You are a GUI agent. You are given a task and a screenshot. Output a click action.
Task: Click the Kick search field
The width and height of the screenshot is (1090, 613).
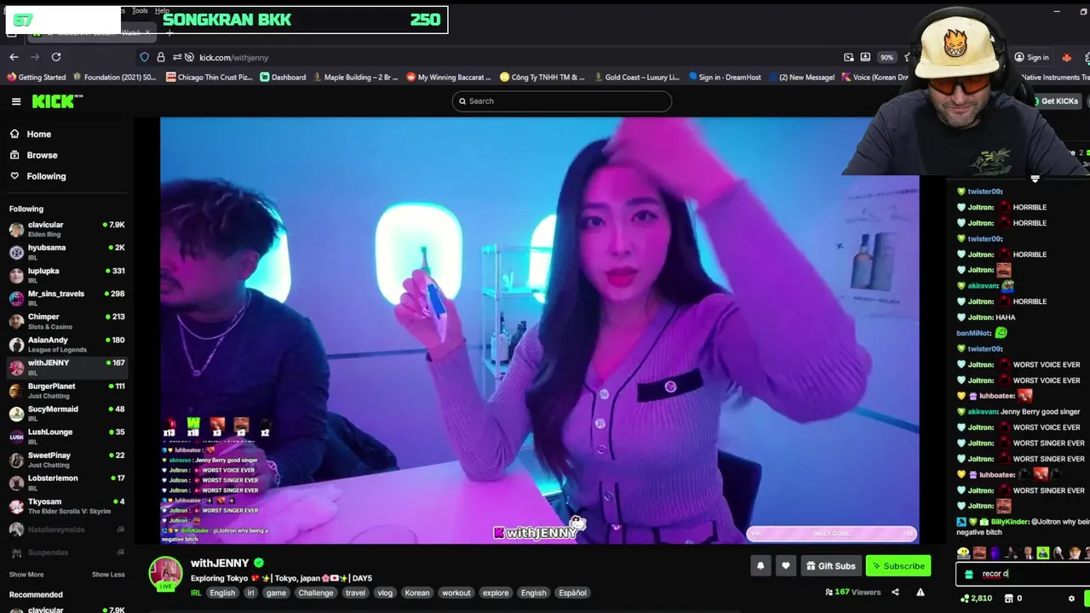pos(562,101)
